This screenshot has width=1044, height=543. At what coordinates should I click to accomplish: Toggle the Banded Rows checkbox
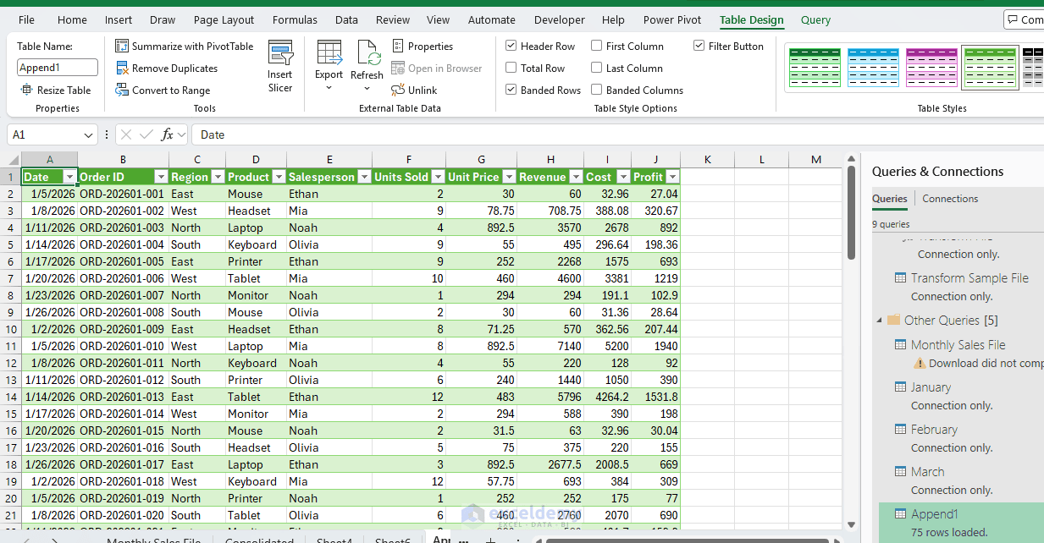[x=511, y=90]
